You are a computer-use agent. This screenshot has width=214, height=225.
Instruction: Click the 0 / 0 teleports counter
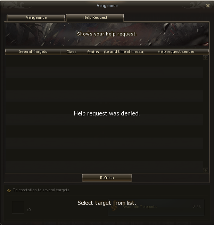point(197,206)
